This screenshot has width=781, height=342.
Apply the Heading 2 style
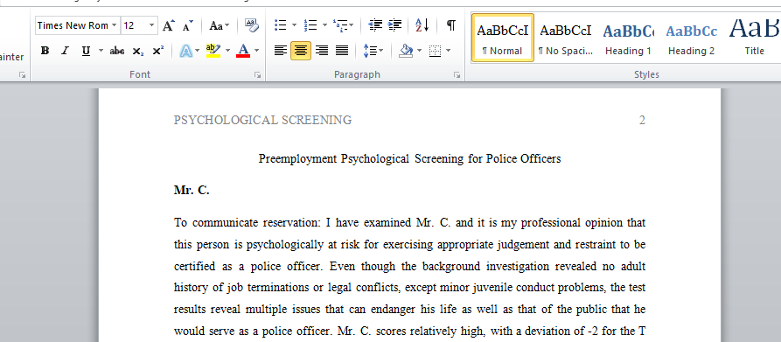(691, 38)
